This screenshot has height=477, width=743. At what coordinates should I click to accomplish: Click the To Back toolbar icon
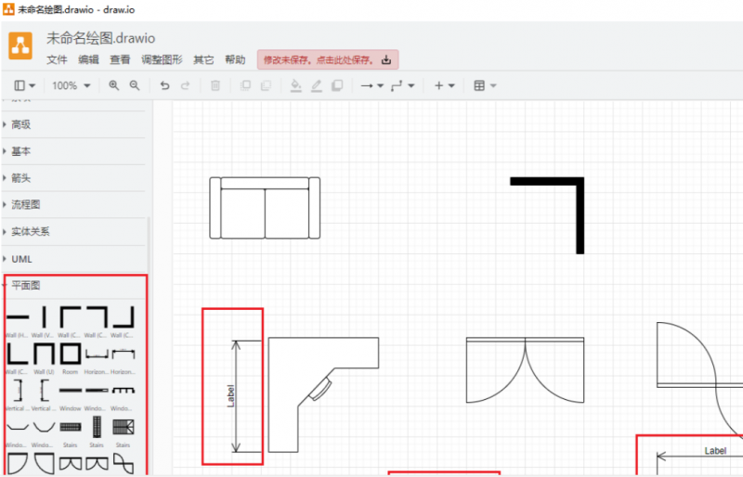[266, 85]
